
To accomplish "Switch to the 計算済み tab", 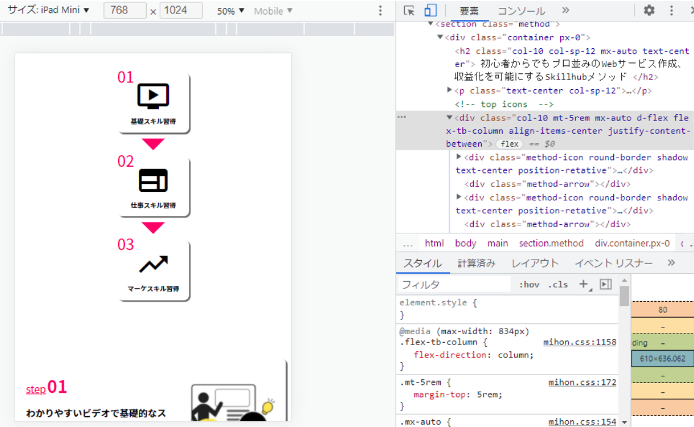I will [476, 263].
